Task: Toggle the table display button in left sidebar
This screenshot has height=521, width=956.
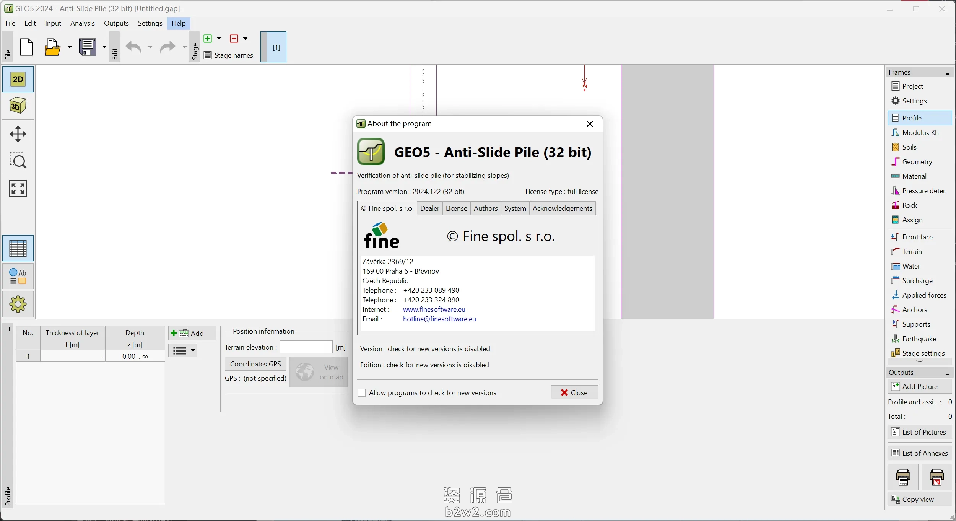Action: point(18,249)
